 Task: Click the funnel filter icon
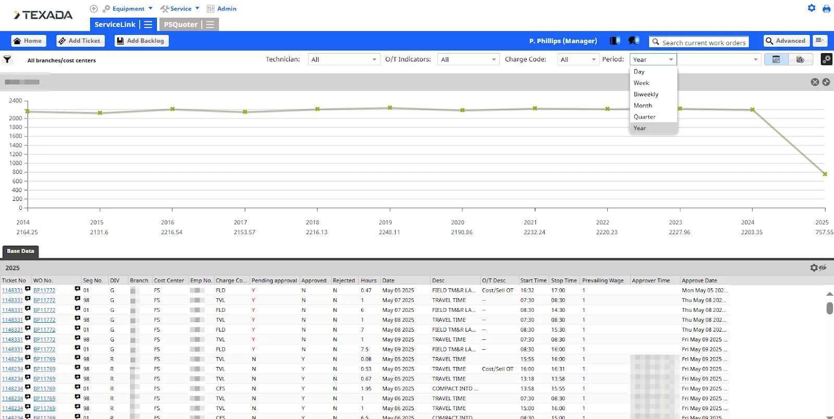(7, 59)
